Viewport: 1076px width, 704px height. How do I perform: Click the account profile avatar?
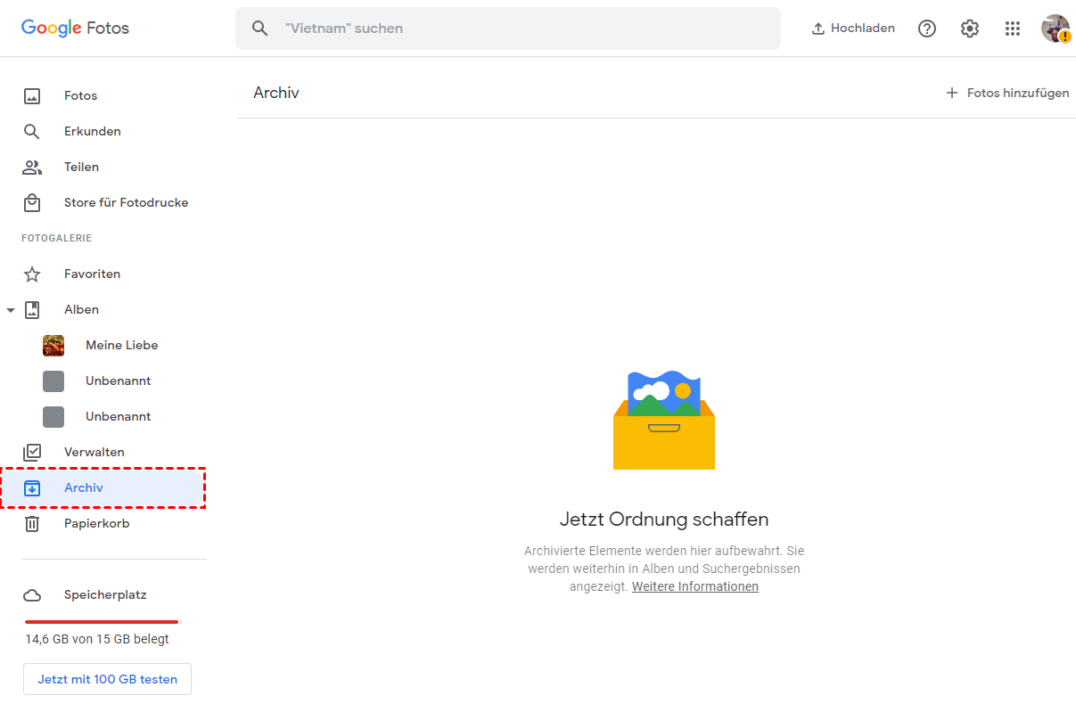pos(1055,29)
